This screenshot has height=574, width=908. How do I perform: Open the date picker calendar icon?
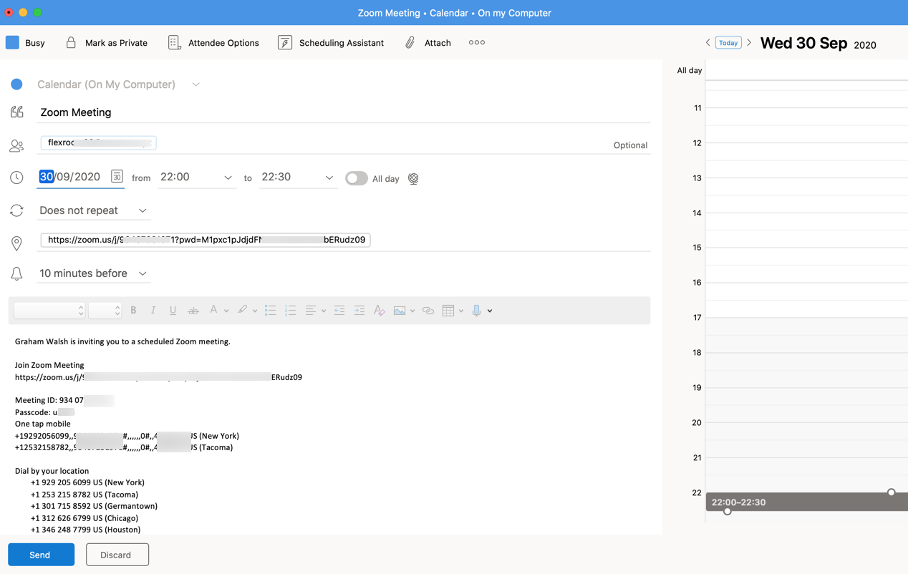(117, 176)
